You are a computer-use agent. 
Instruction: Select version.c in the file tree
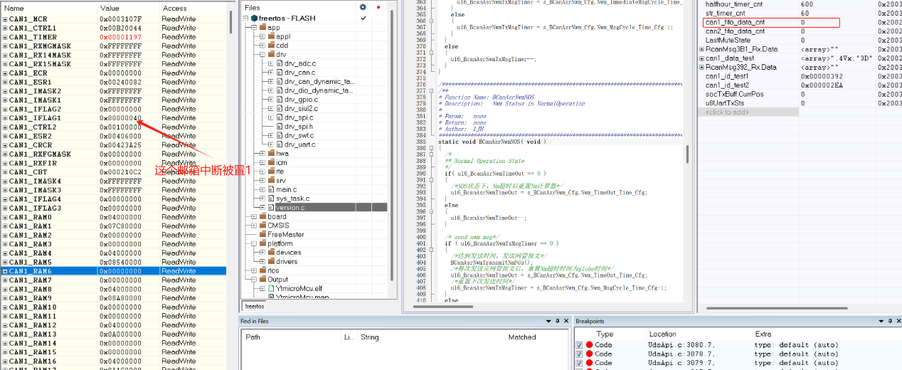click(290, 207)
